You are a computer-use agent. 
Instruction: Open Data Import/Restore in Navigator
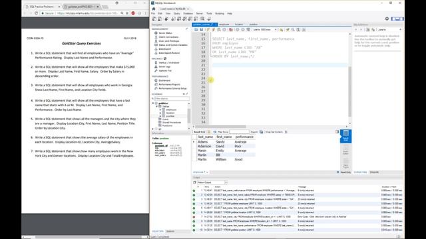(x=169, y=53)
